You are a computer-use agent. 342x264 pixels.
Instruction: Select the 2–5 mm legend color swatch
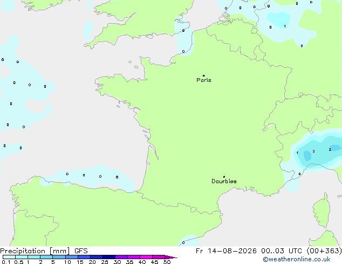point(46,257)
